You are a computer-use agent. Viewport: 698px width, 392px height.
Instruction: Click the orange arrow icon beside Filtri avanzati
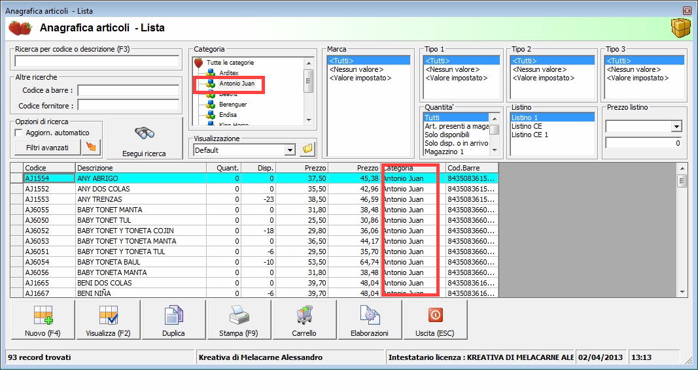[91, 147]
